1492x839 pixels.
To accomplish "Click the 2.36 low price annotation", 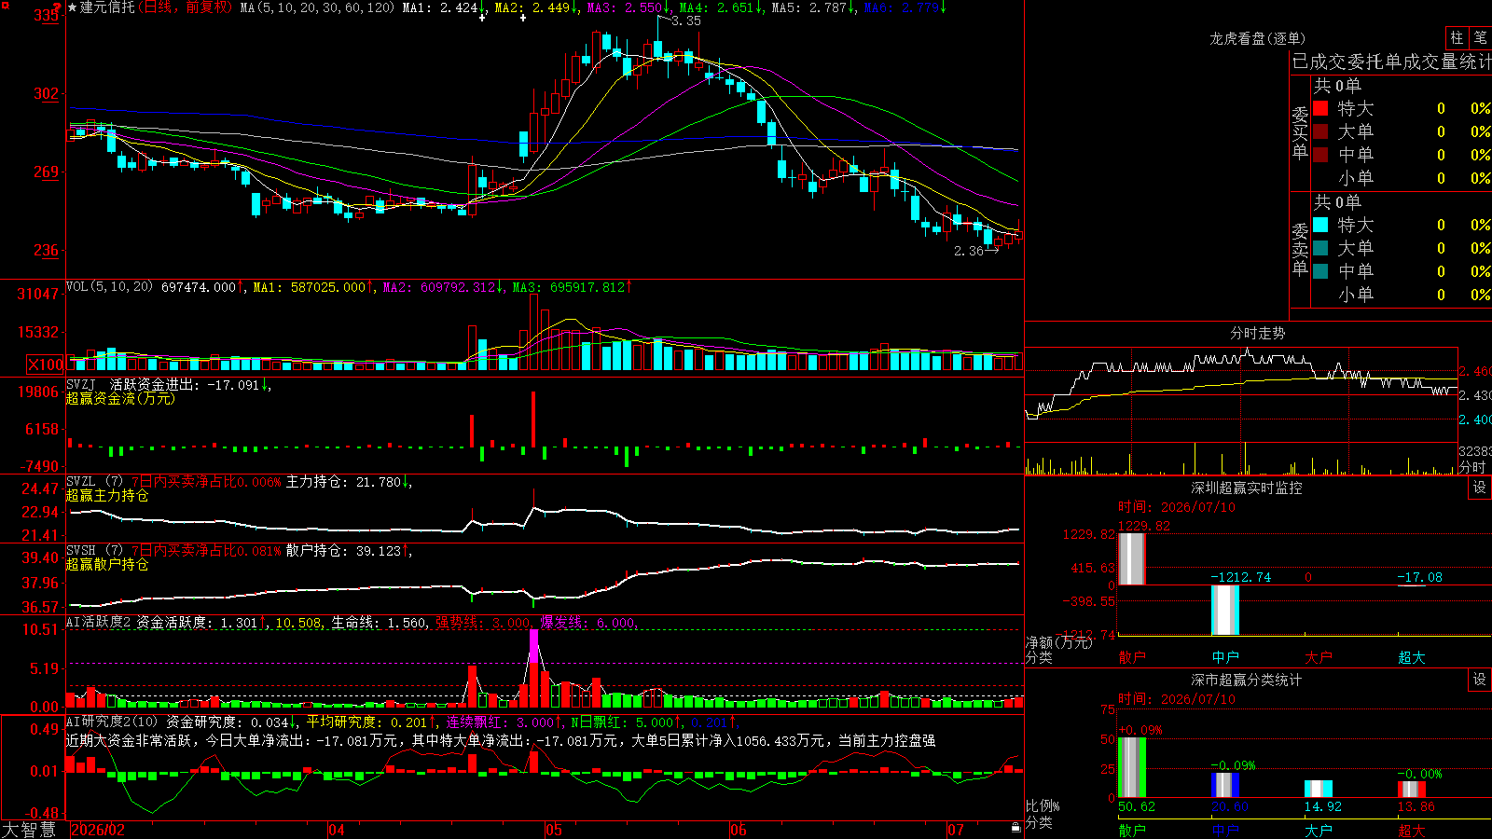I will pos(969,251).
